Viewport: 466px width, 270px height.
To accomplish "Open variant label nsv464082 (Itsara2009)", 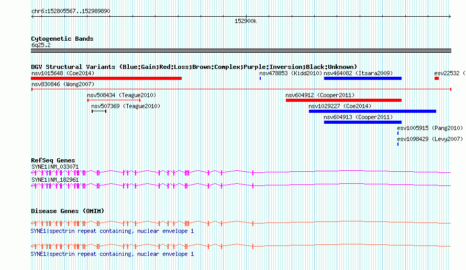I will point(359,73).
